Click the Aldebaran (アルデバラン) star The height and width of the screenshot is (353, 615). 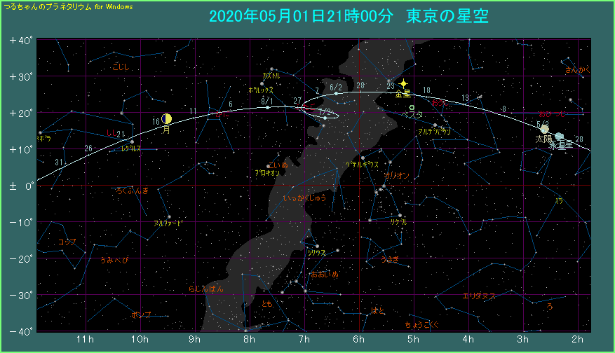coord(435,125)
